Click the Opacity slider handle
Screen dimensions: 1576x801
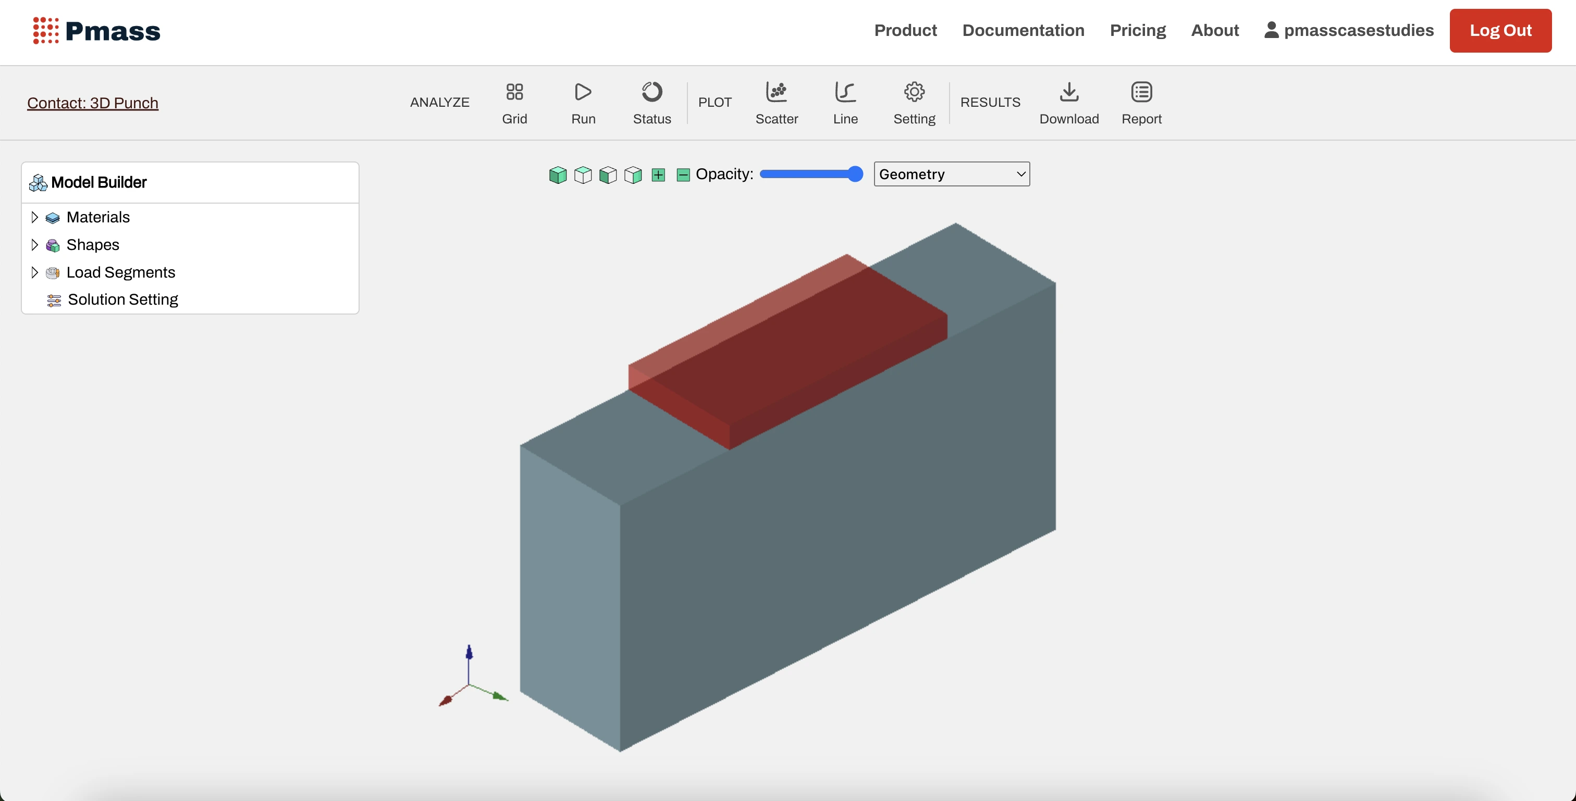pyautogui.click(x=855, y=174)
